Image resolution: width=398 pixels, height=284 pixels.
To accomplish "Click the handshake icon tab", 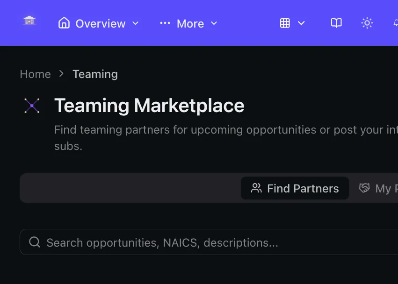I will [364, 188].
